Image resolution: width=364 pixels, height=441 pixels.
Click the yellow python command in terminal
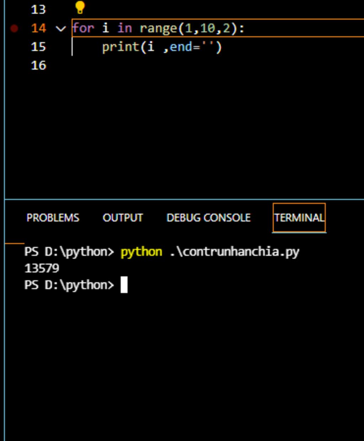point(141,252)
